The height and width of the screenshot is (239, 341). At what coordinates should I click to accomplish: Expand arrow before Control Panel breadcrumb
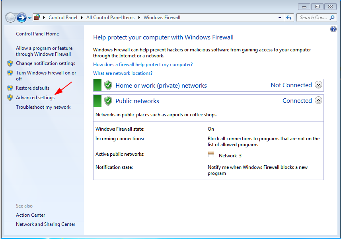44,18
